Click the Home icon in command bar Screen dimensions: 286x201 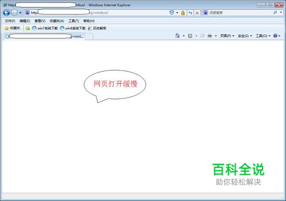click(177, 36)
